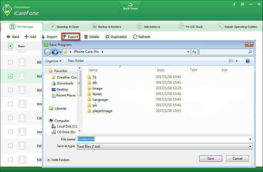This screenshot has height=172, width=263.
Task: Expand the address bar path dropdown
Action: point(188,52)
